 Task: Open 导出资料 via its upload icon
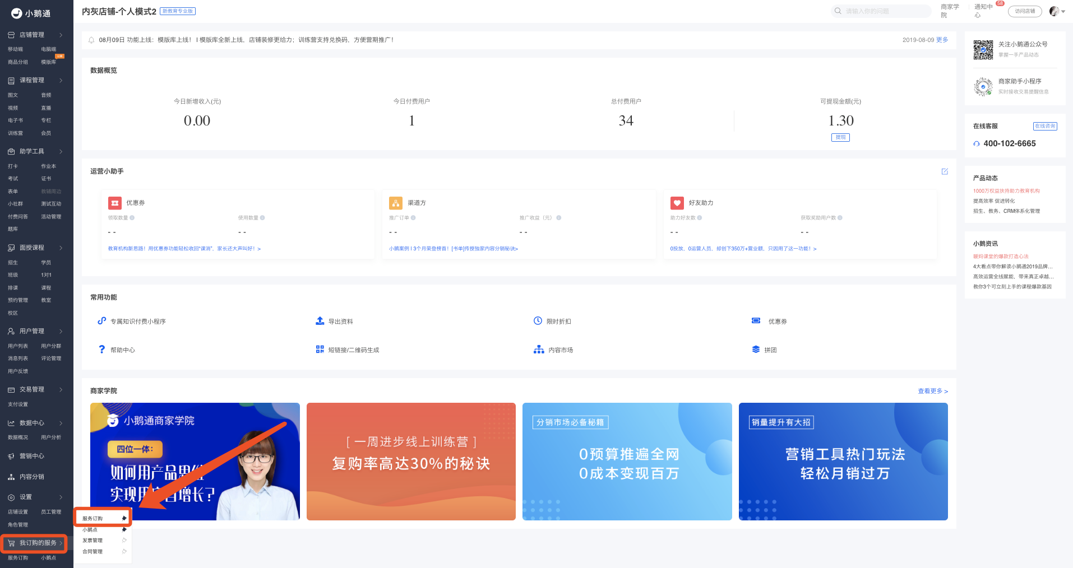pyautogui.click(x=320, y=321)
